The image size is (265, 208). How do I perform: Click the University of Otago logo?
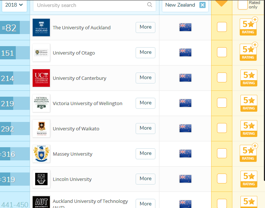tap(41, 53)
